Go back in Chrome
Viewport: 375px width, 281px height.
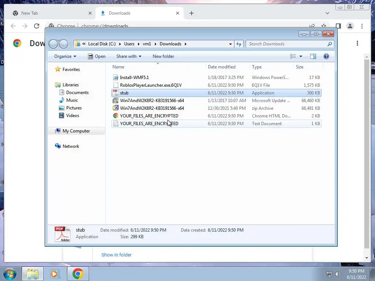point(13,26)
